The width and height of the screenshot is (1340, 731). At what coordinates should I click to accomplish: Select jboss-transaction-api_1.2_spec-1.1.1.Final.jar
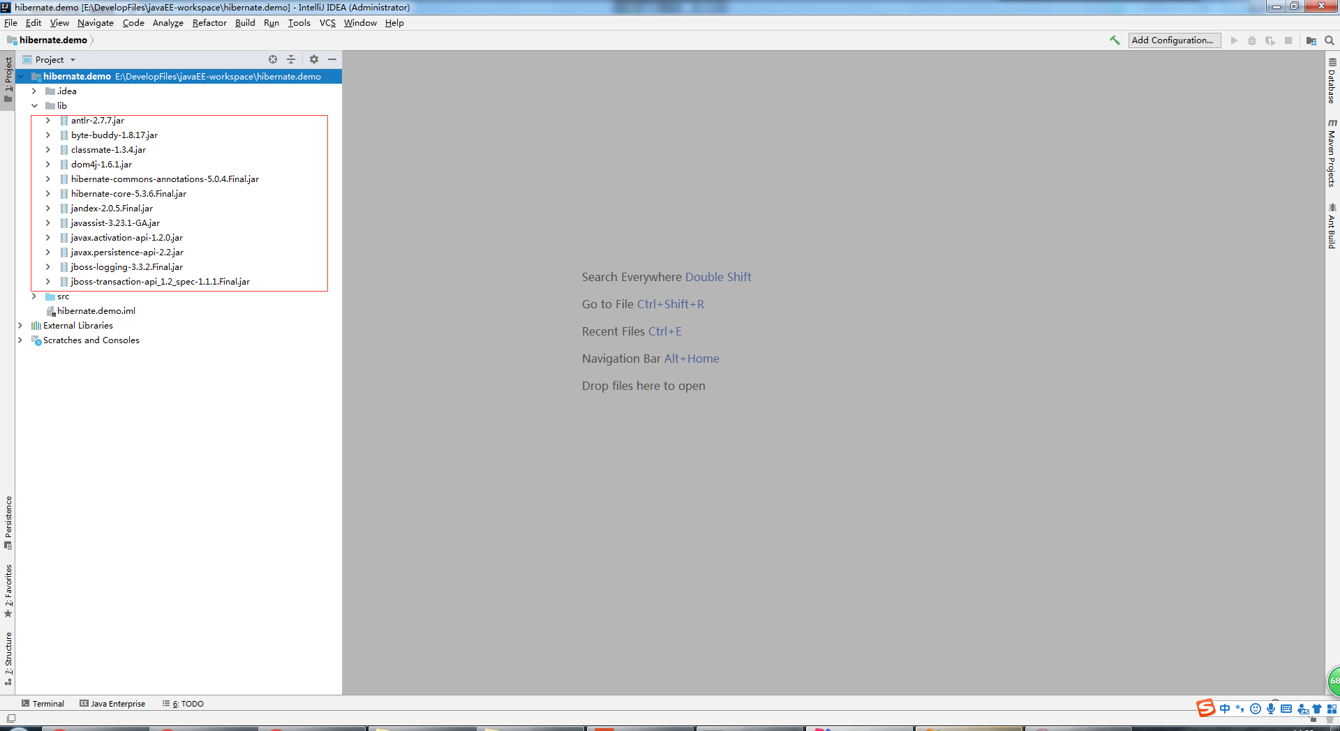[x=160, y=282]
